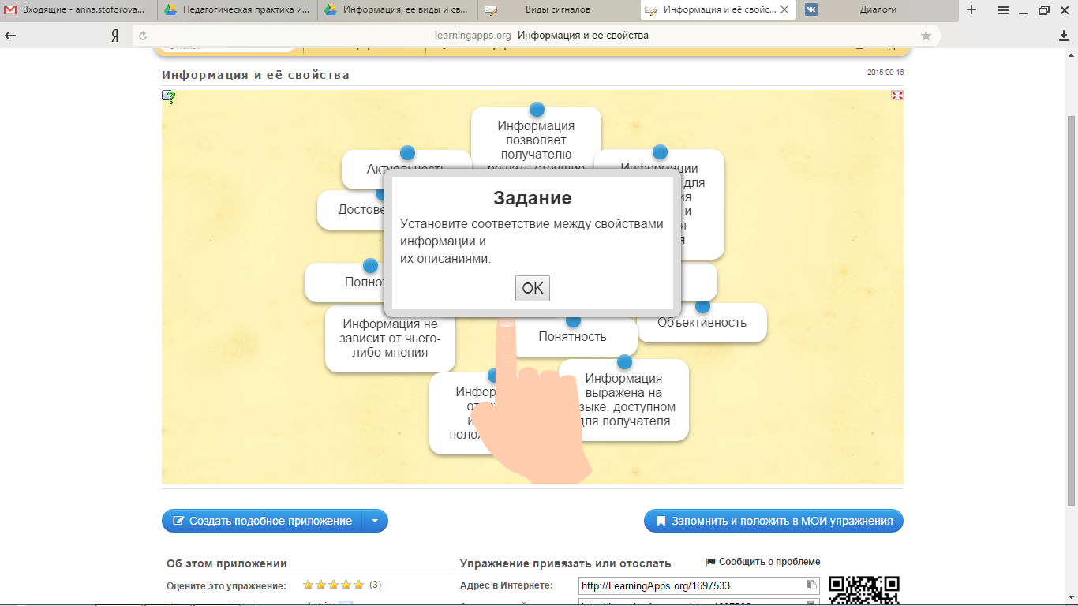
Task: Close the active Информация и её свойства tab
Action: [784, 10]
